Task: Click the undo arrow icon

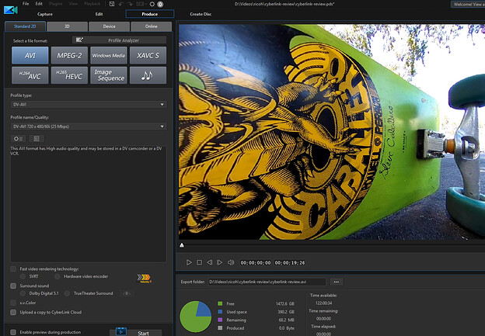Action: 121,4
